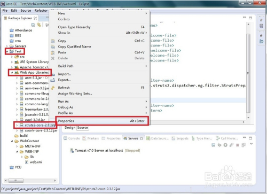This screenshot has width=267, height=194.
Task: Minimize the web.xml editor area
Action: (245, 17)
